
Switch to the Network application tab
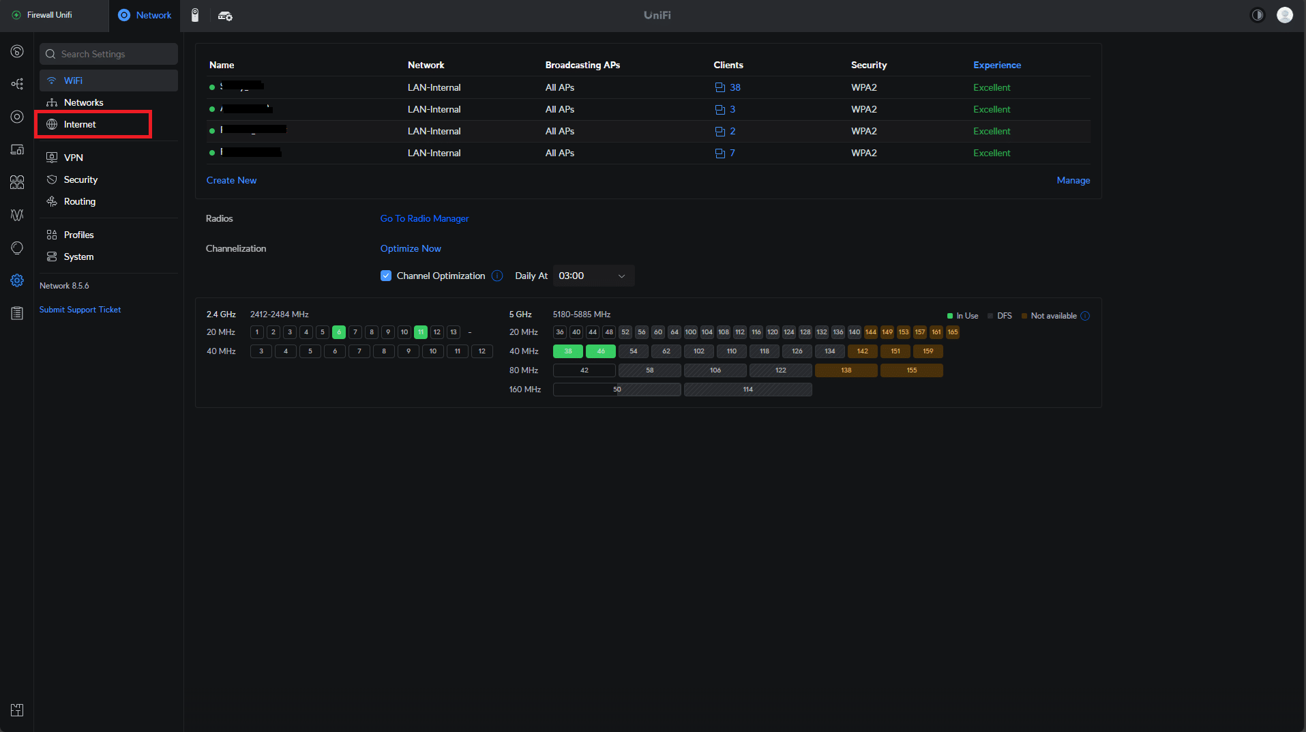(145, 15)
